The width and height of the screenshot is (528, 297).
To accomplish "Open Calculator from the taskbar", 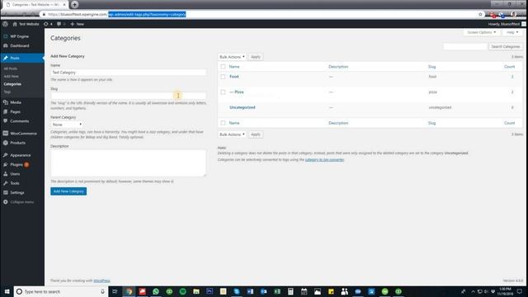I will point(290,291).
